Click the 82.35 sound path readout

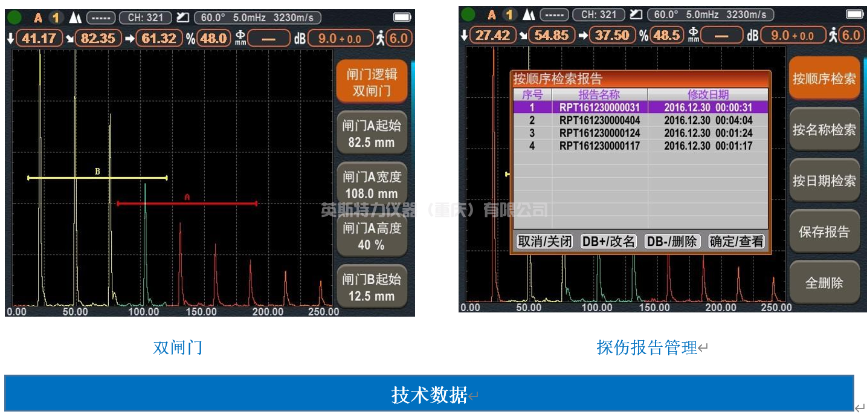pos(98,39)
